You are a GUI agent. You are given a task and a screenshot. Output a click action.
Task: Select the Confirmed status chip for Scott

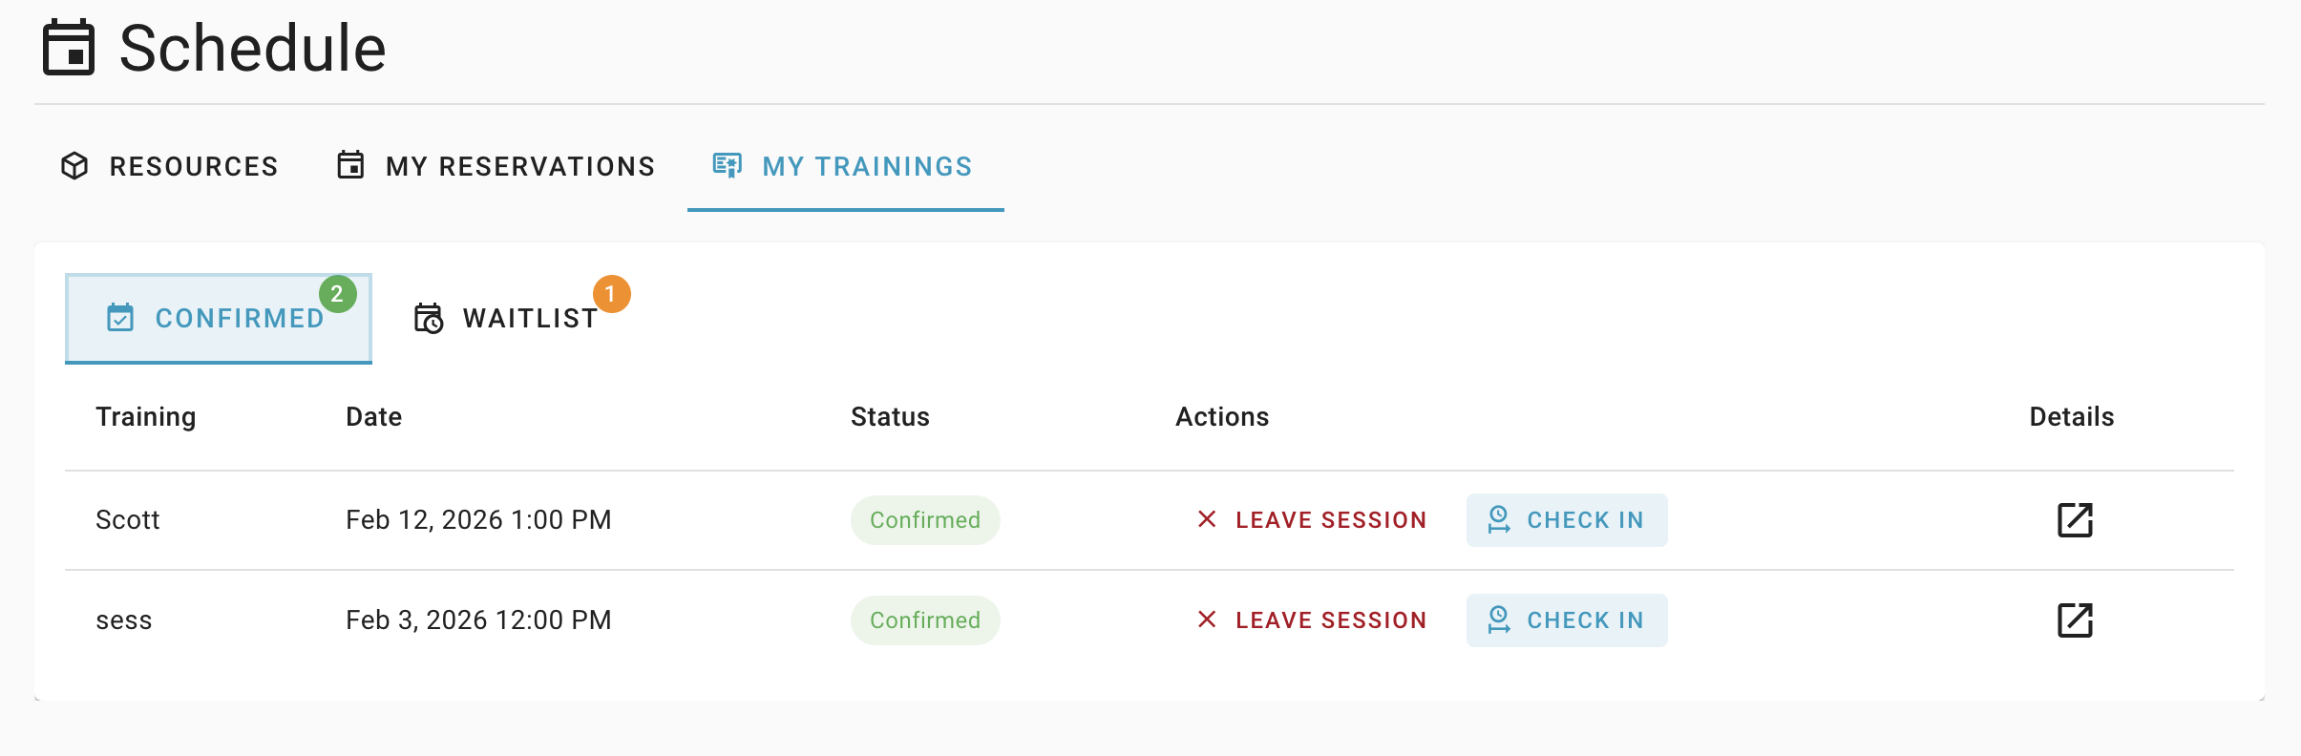click(x=924, y=519)
